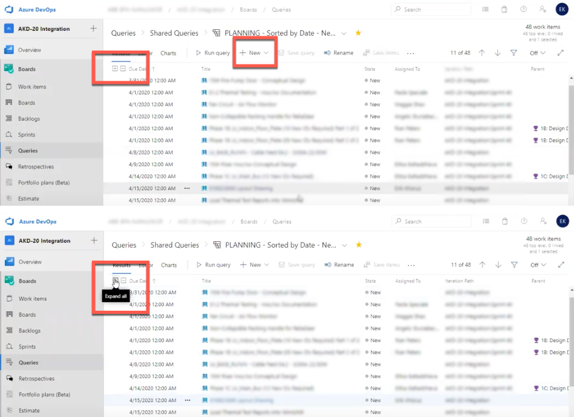Open Marketplace shopping bag icon in lower header

point(505,221)
